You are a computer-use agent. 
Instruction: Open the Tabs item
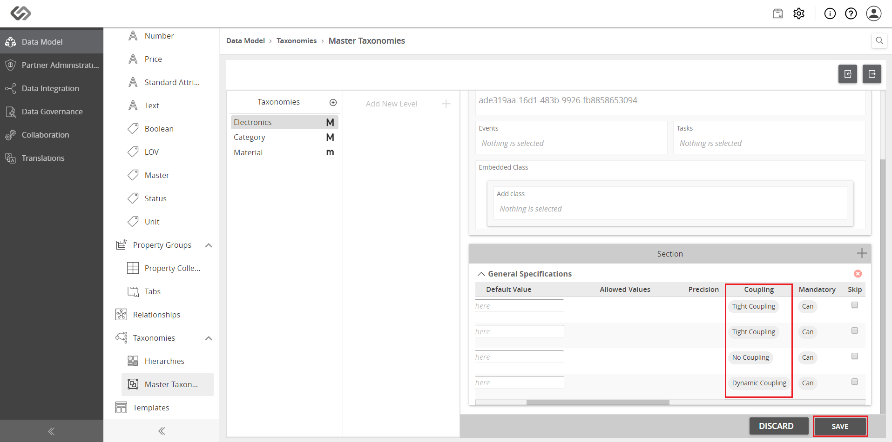168,291
